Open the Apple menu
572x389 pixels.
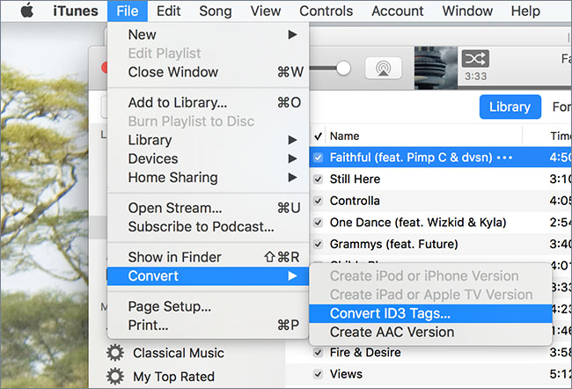27,11
